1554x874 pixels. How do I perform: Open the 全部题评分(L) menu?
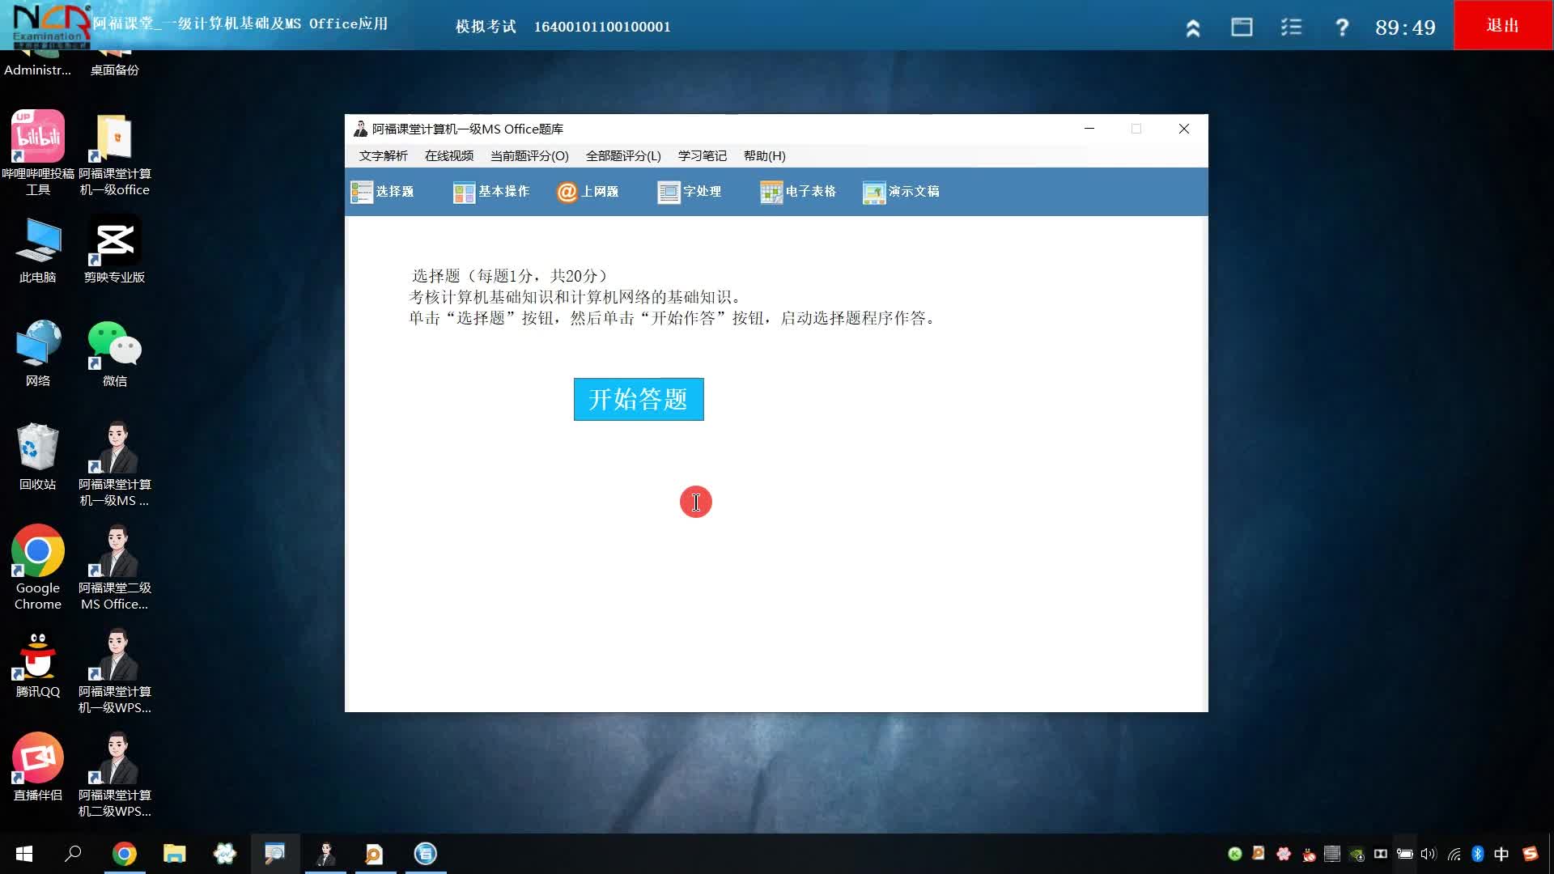pyautogui.click(x=623, y=155)
